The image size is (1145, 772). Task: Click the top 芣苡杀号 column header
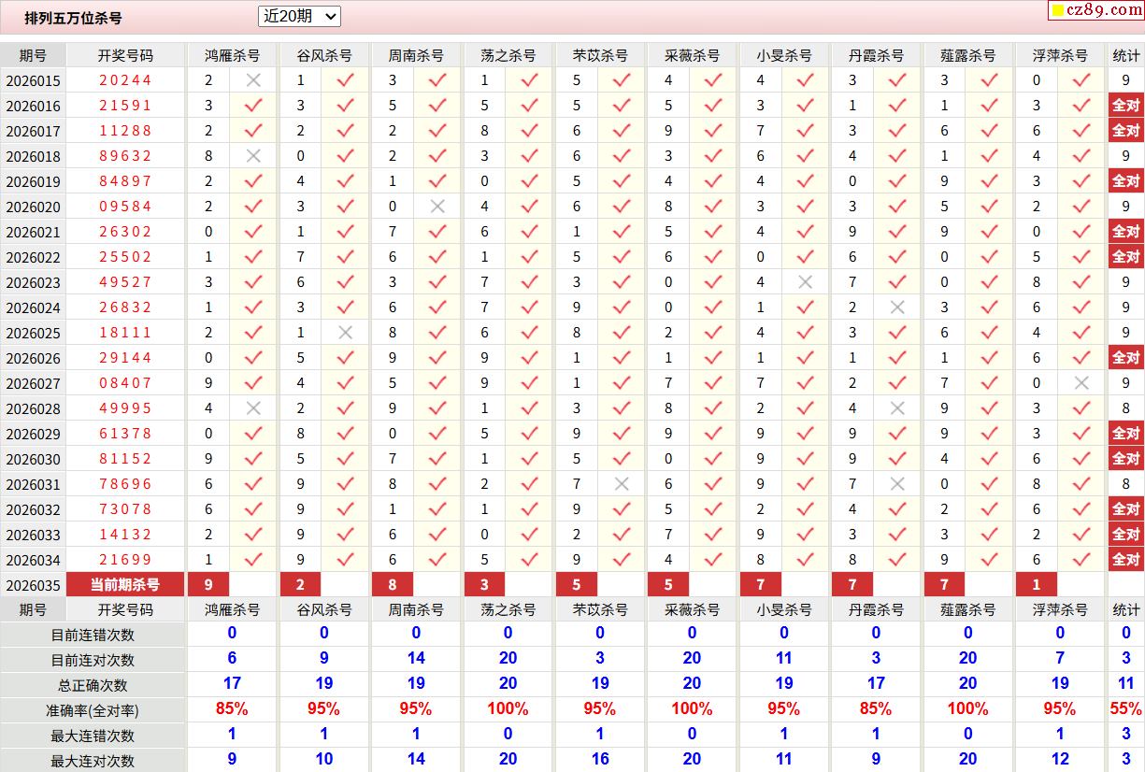[600, 55]
